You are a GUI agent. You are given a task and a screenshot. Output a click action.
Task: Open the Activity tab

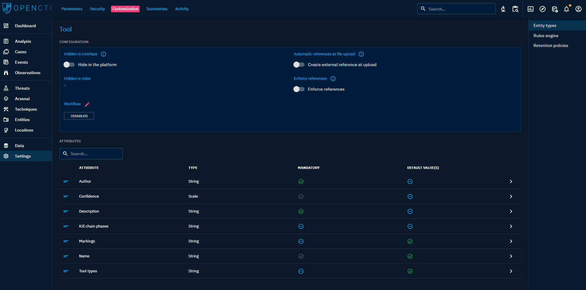(182, 9)
